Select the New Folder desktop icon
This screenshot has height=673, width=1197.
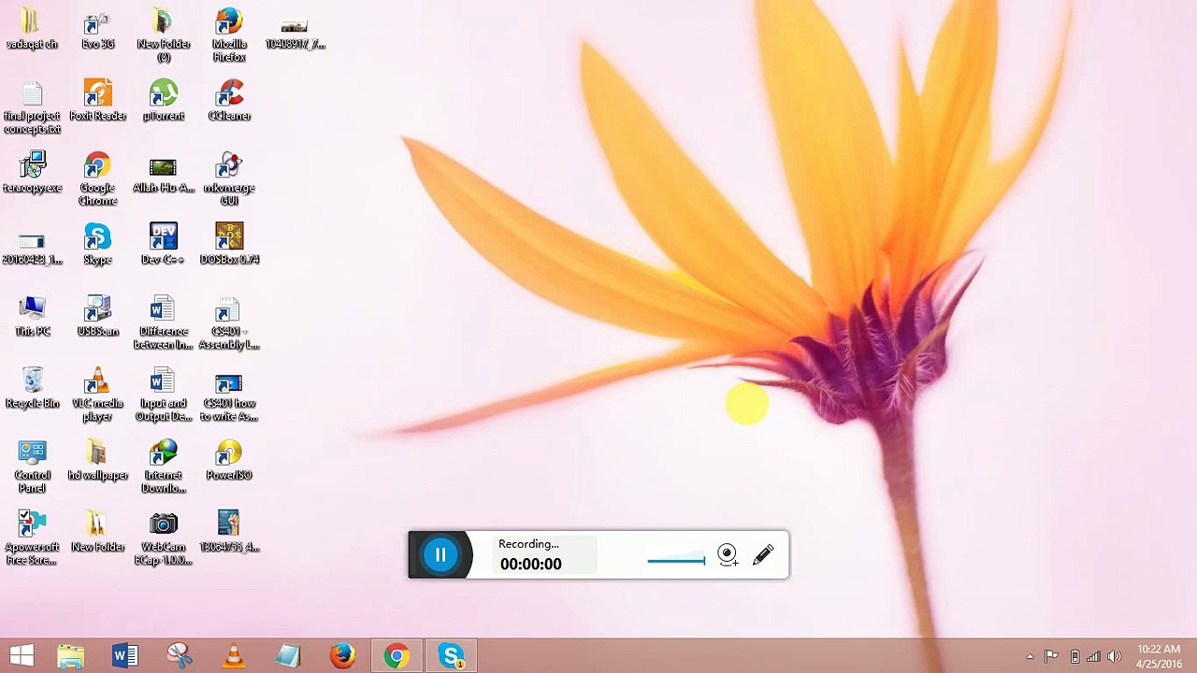(97, 533)
